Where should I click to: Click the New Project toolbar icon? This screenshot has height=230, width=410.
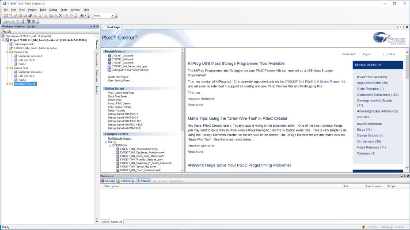(5, 16)
